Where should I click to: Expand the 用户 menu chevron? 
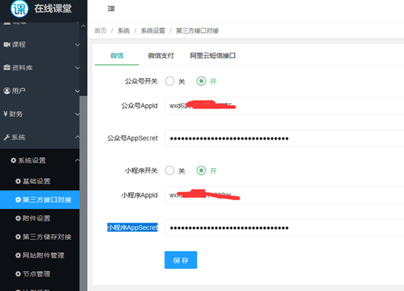point(77,91)
